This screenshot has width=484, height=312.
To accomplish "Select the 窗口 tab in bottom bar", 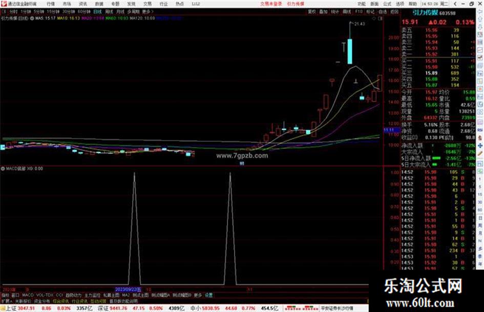I will coord(15,295).
